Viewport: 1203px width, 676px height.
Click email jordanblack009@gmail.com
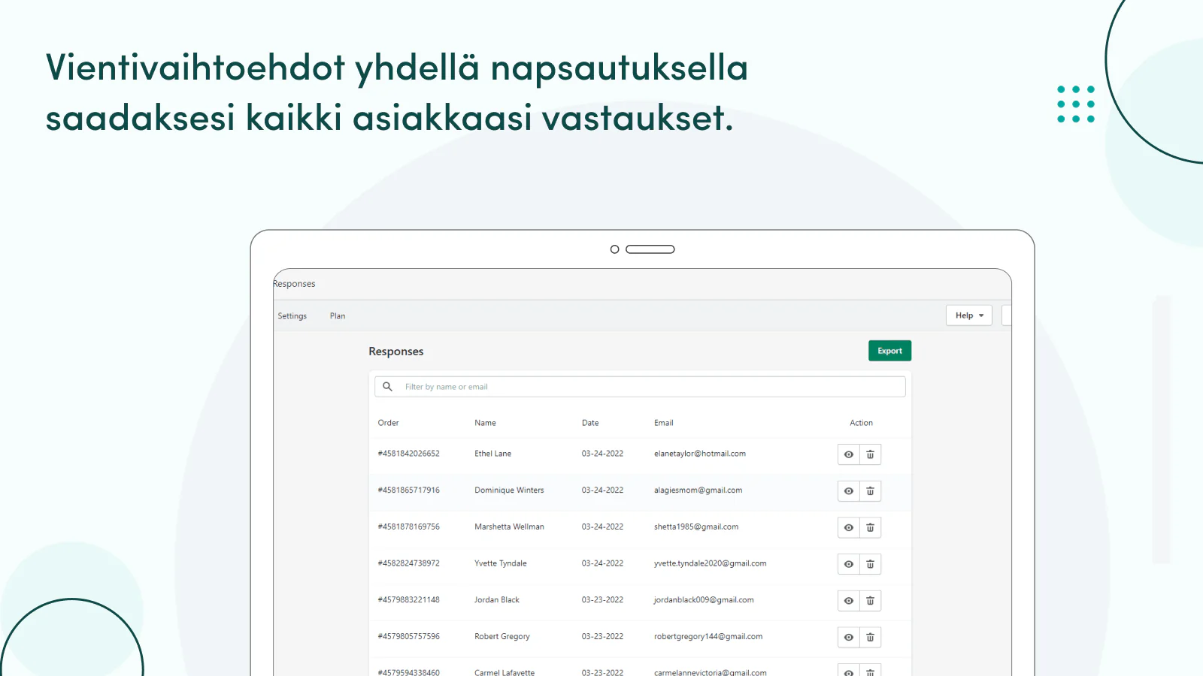coord(704,600)
